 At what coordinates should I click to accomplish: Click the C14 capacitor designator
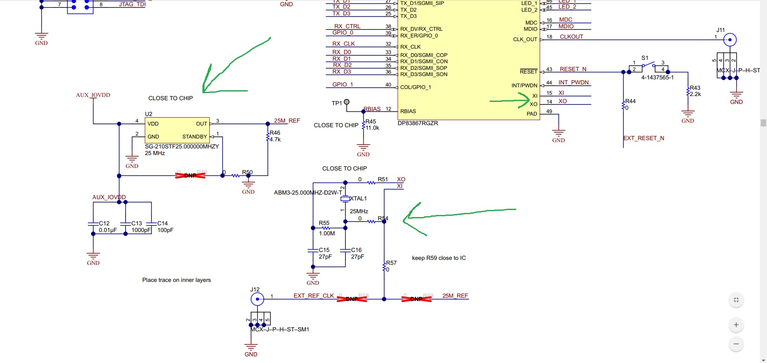(x=163, y=223)
